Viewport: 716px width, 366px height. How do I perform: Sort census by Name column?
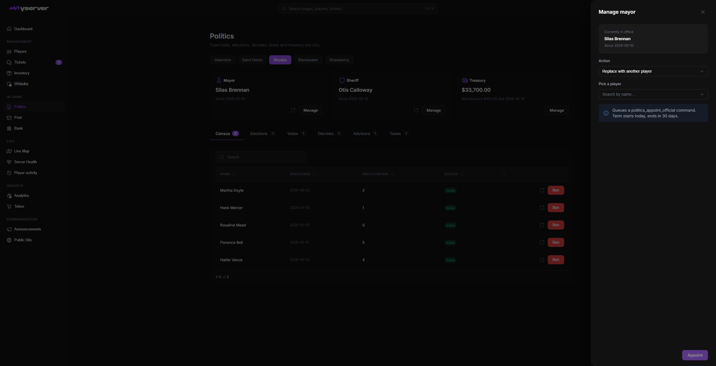point(228,174)
